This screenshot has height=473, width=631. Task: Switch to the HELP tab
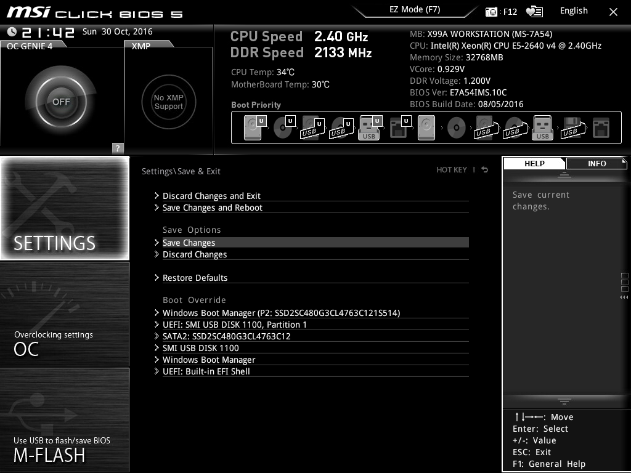[534, 163]
